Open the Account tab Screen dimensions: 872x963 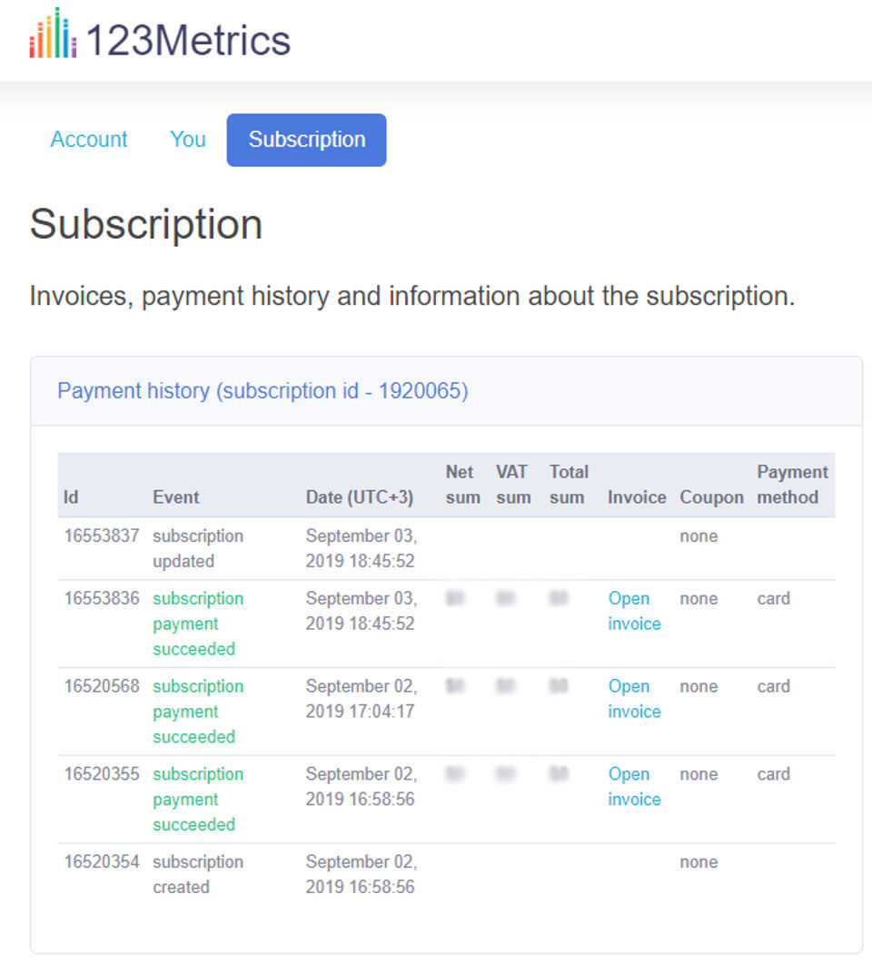click(x=89, y=140)
